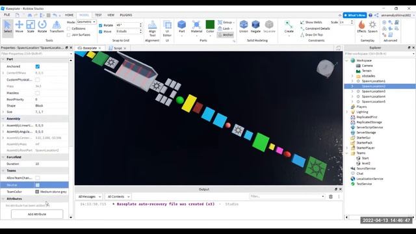Toggle the Anchor button

tap(226, 34)
